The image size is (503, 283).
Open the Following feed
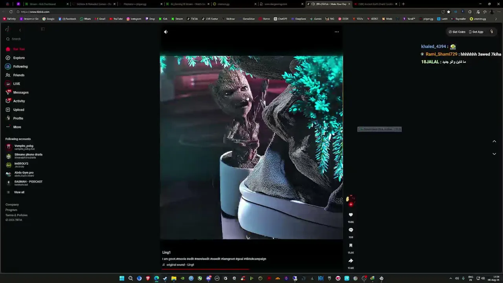coord(17,66)
